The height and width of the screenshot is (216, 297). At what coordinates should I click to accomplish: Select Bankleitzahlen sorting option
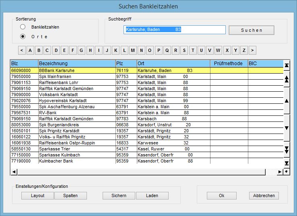pyautogui.click(x=23, y=27)
